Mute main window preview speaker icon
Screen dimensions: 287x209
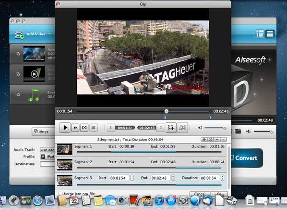248,131
